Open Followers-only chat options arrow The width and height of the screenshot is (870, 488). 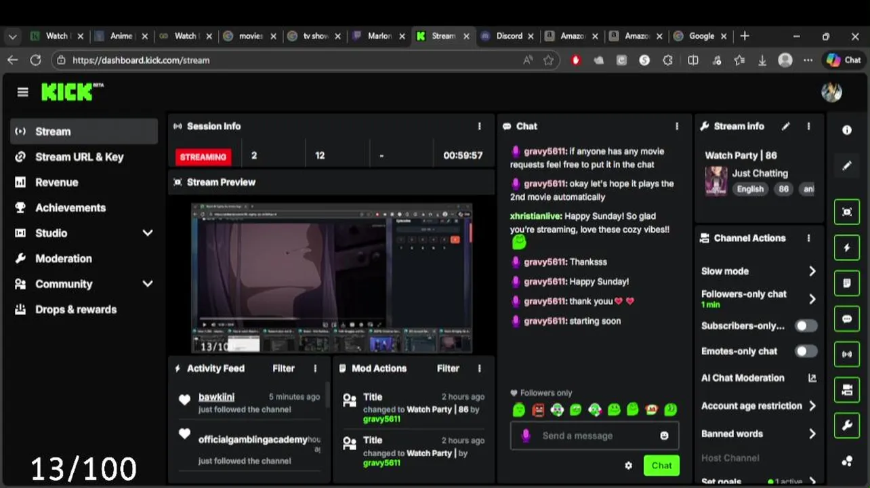(x=812, y=299)
